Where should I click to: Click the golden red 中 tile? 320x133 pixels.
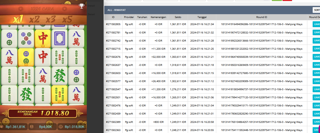[x=43, y=39]
